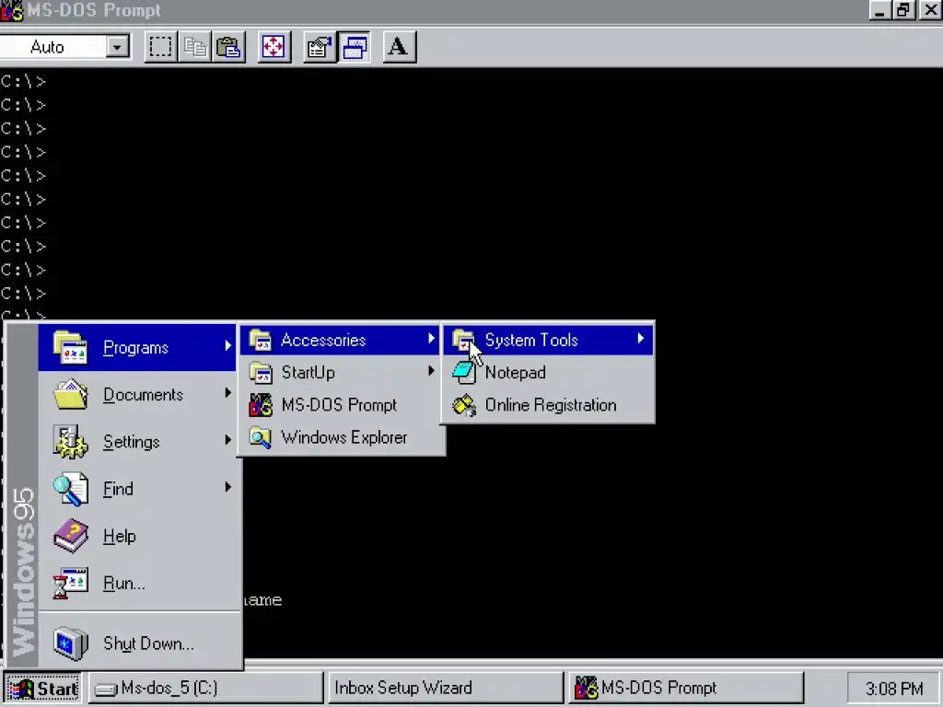Click the MS-DOS Prompt title bar icon

pos(11,10)
